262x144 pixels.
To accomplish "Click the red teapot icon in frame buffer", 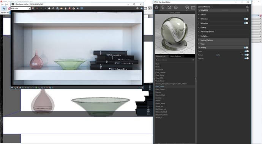I will coord(69,8).
